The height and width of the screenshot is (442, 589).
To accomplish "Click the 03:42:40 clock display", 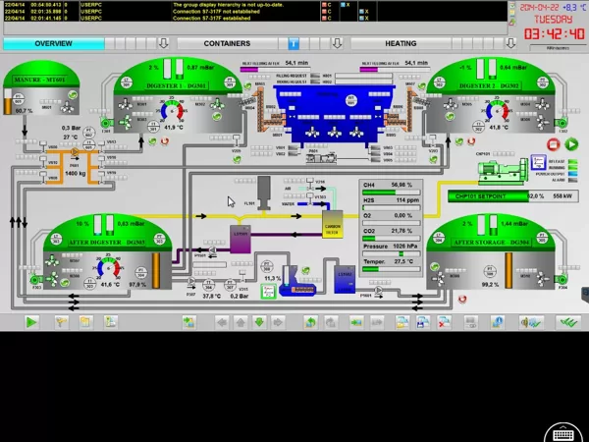I will [x=554, y=34].
